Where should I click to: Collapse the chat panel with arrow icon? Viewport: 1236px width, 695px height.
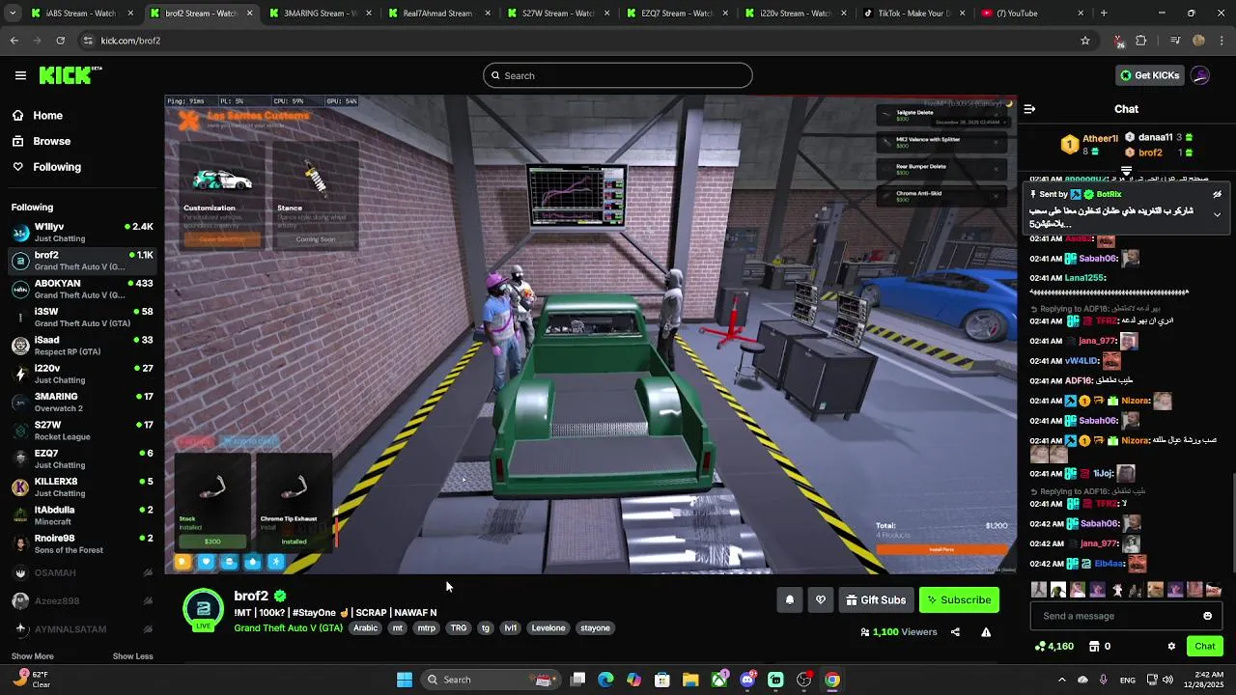1029,109
